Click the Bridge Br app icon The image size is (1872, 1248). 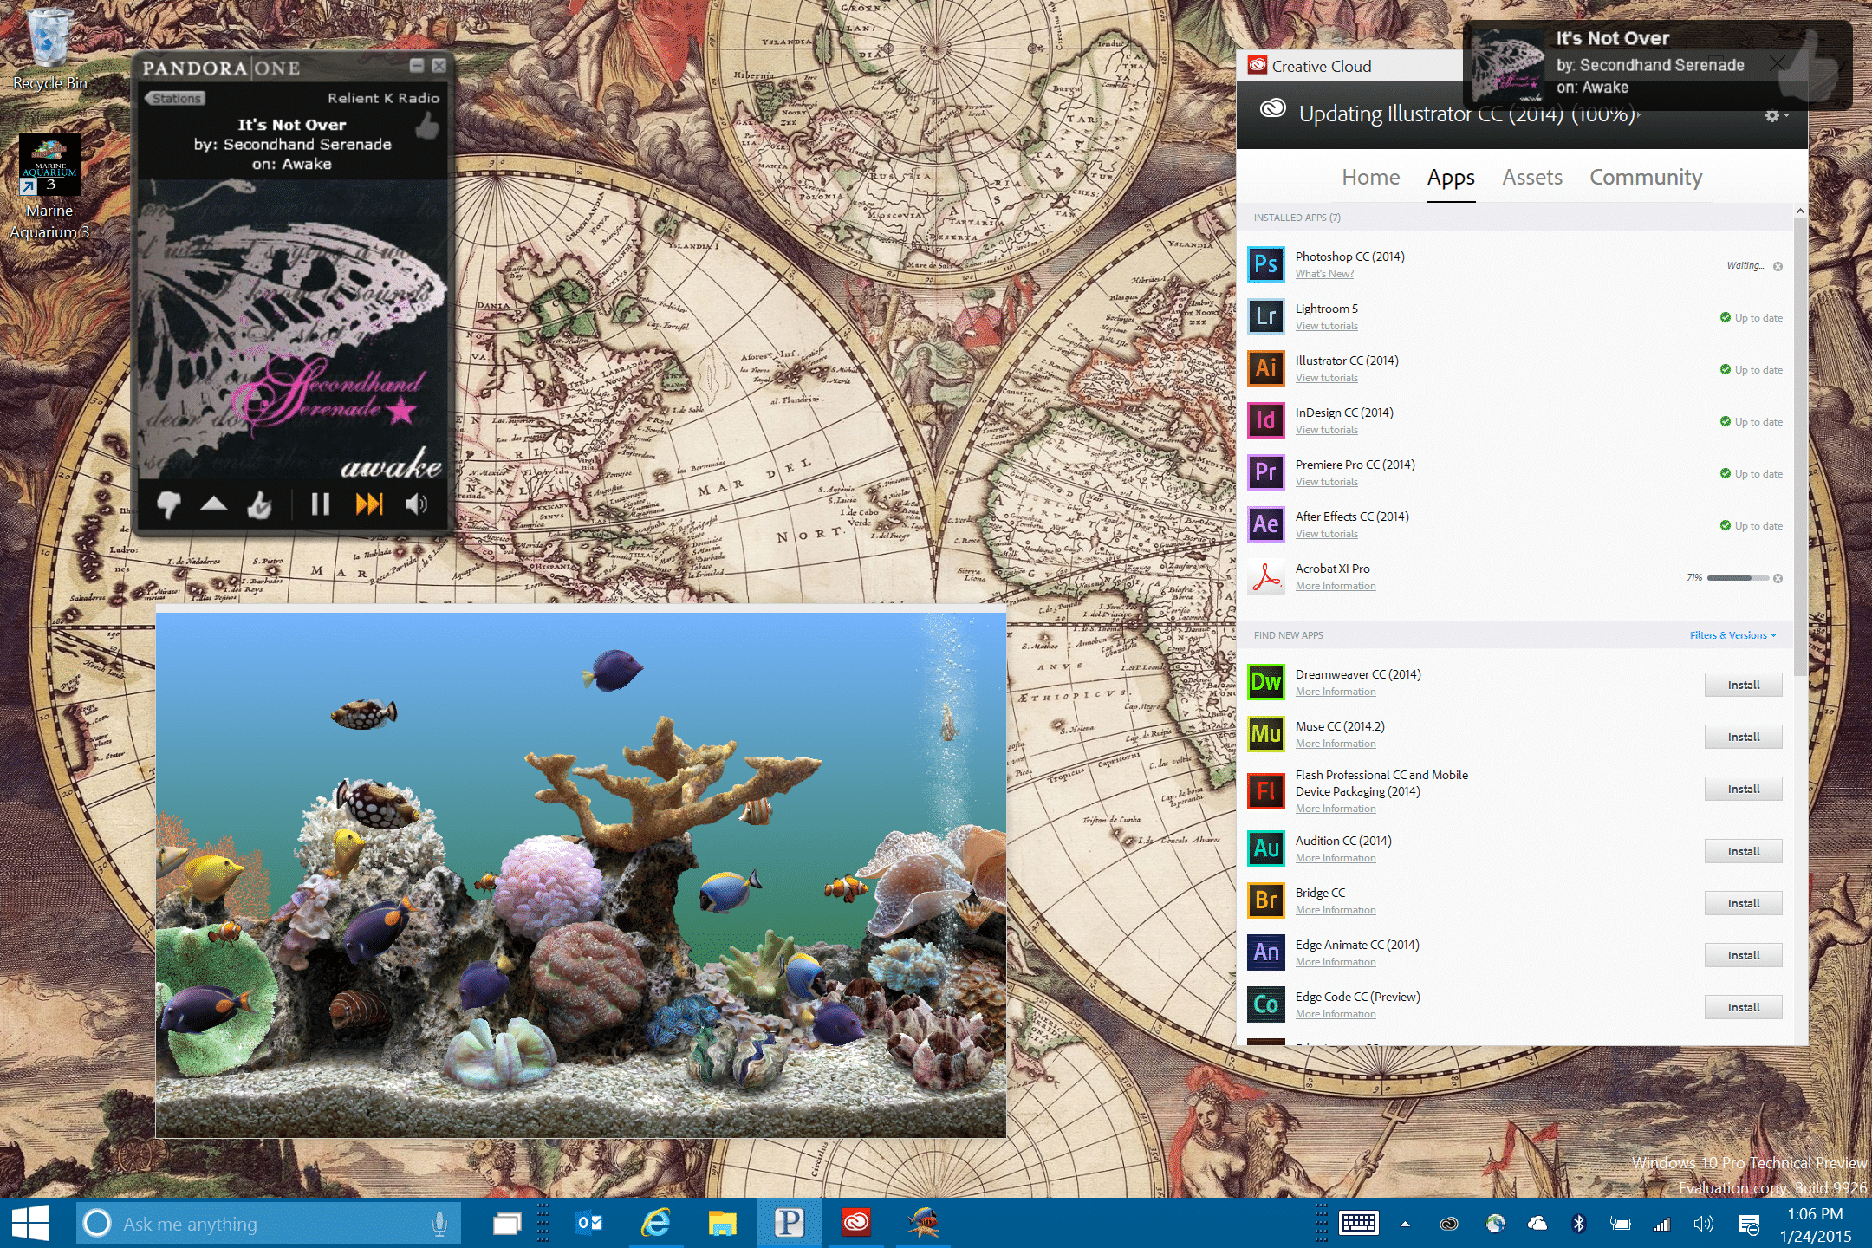(1265, 900)
